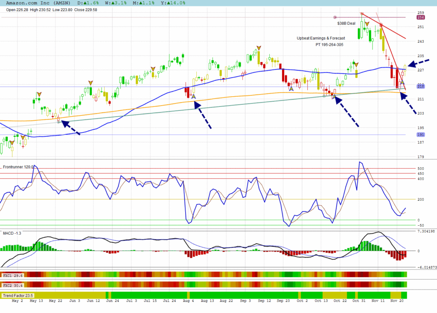Click the 218 price level tag

coord(420,86)
